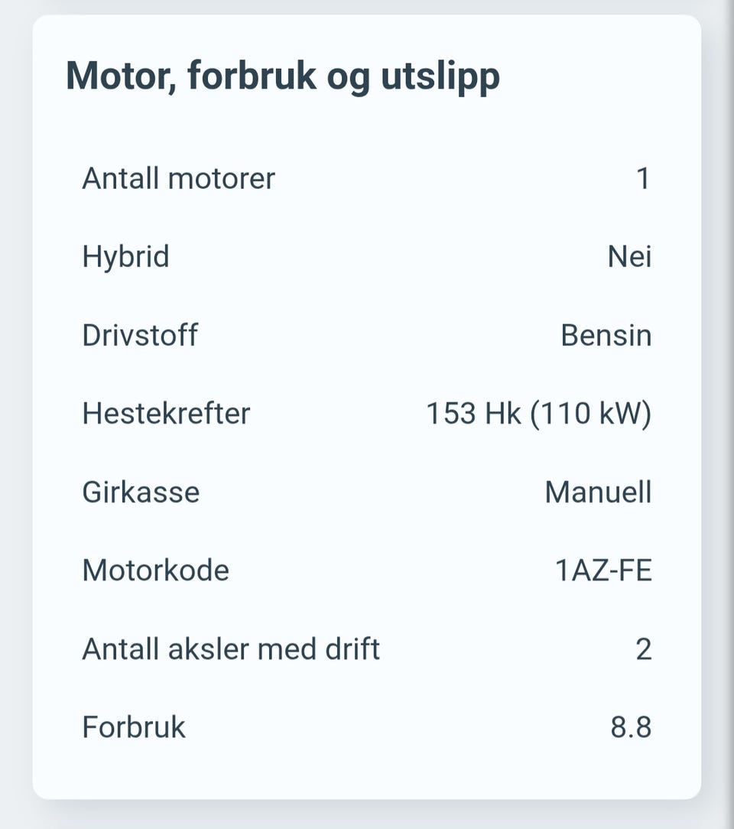Select the Motorkode label
The height and width of the screenshot is (829, 734).
point(156,571)
